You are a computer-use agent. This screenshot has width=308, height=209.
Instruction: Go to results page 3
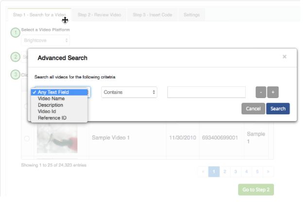(x=236, y=172)
